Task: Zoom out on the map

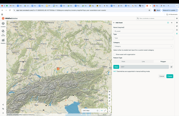Action: point(110,111)
